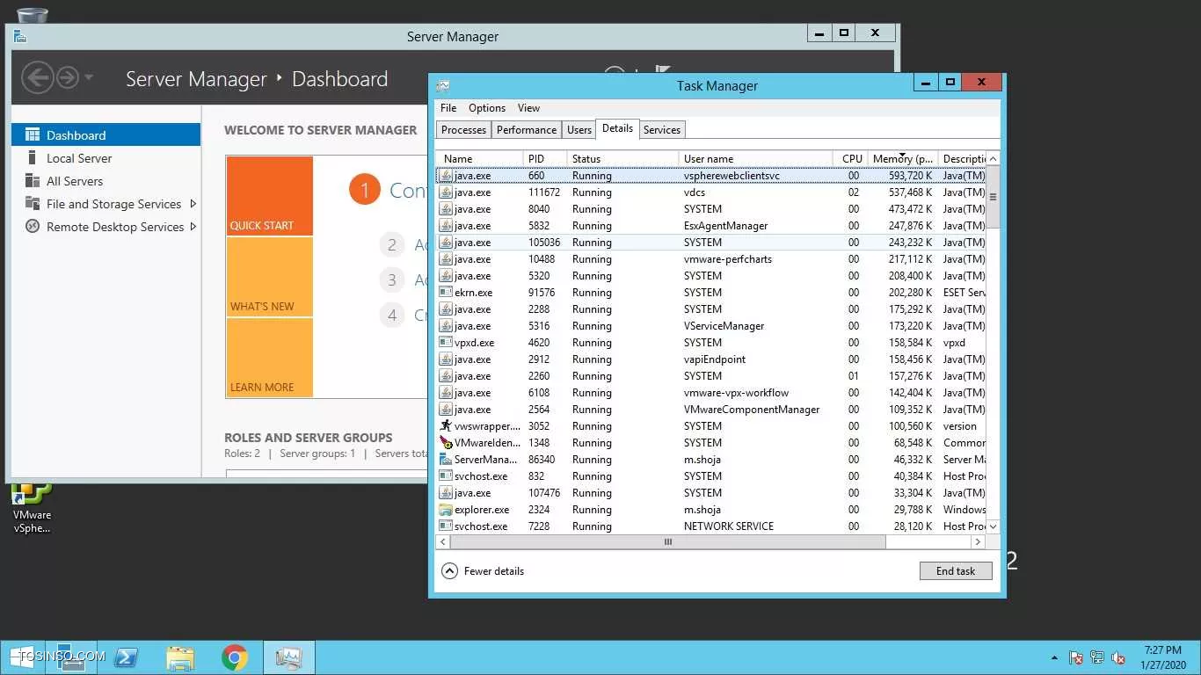Screen dimensions: 1201x675
Task: Click memory value 593,720 K
Action: coord(910,176)
